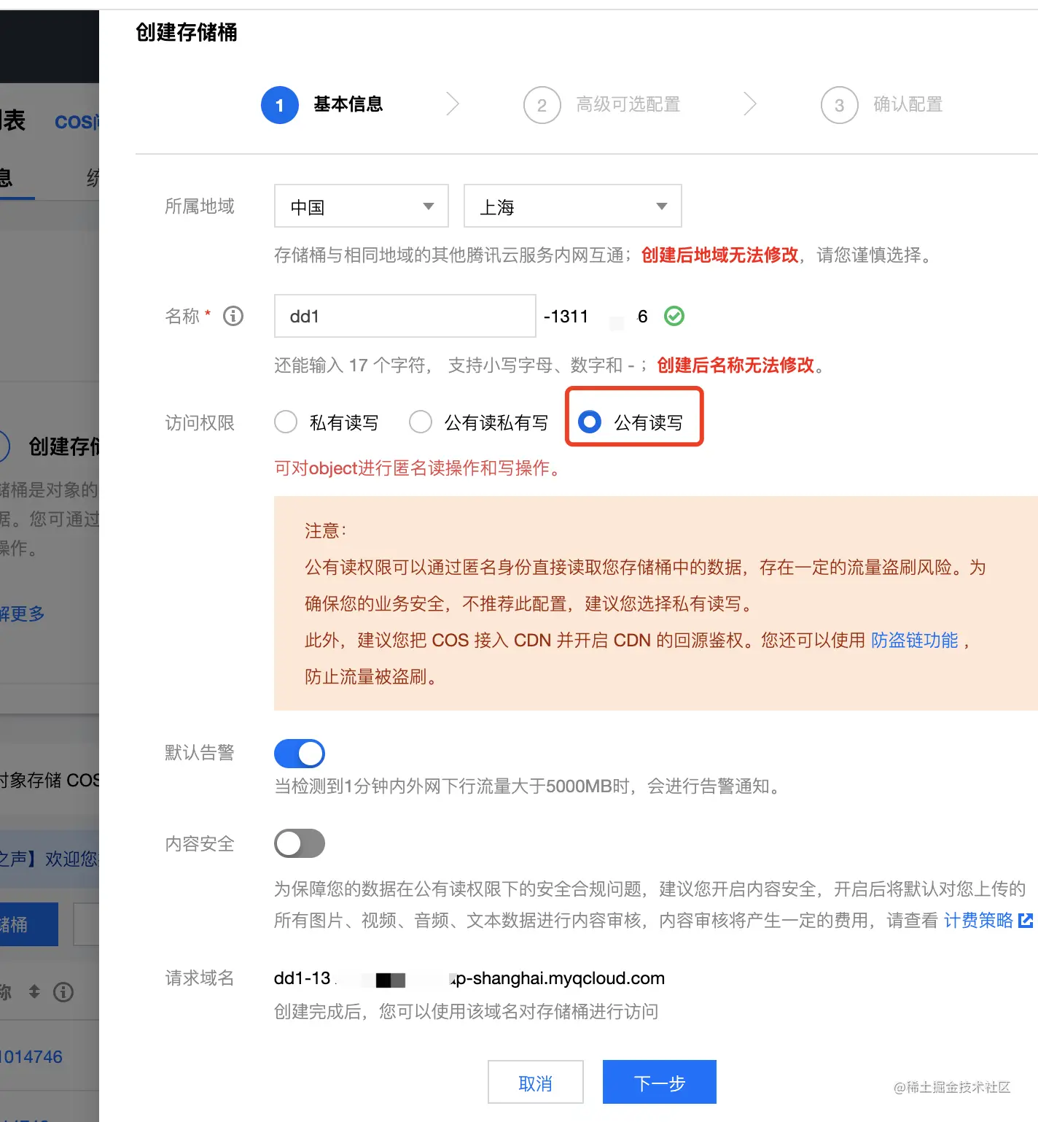Viewport: 1038px width, 1122px height.
Task: Click the 下一步 button
Action: (660, 1082)
